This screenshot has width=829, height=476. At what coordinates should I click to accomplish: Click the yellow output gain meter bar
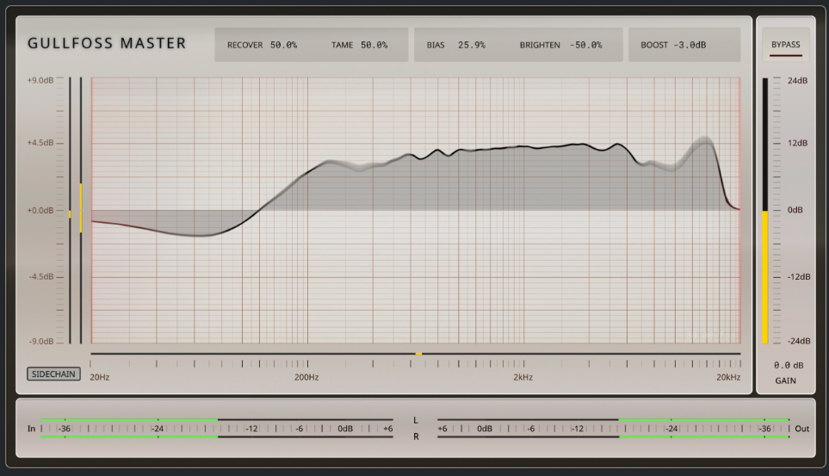764,277
